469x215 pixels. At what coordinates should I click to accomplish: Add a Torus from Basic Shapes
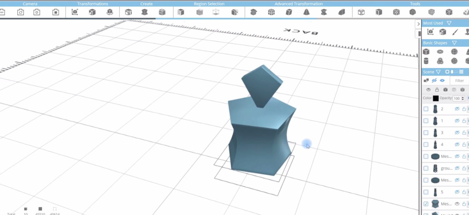(x=440, y=52)
